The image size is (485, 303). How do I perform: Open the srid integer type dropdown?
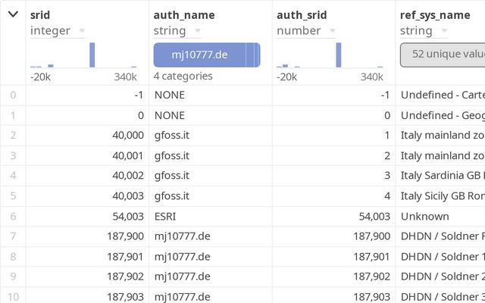click(x=81, y=31)
